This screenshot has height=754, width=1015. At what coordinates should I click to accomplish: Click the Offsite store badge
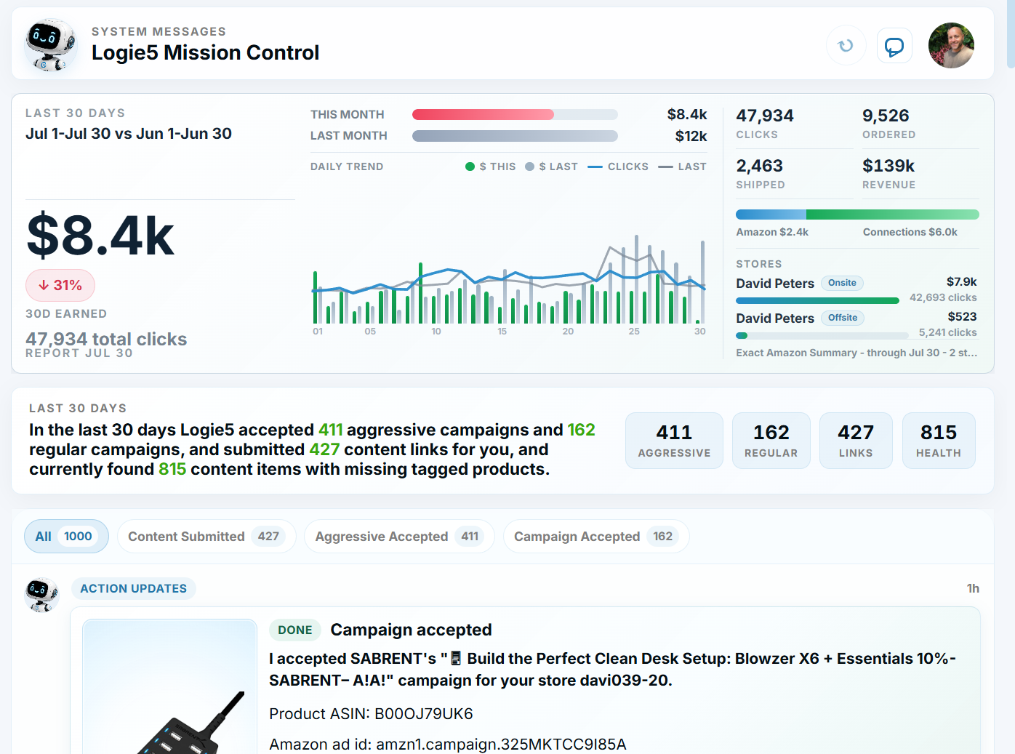click(843, 318)
